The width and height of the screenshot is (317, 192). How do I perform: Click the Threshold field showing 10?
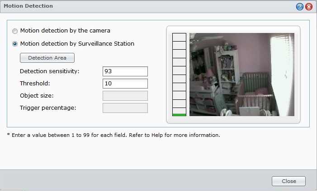coord(125,84)
